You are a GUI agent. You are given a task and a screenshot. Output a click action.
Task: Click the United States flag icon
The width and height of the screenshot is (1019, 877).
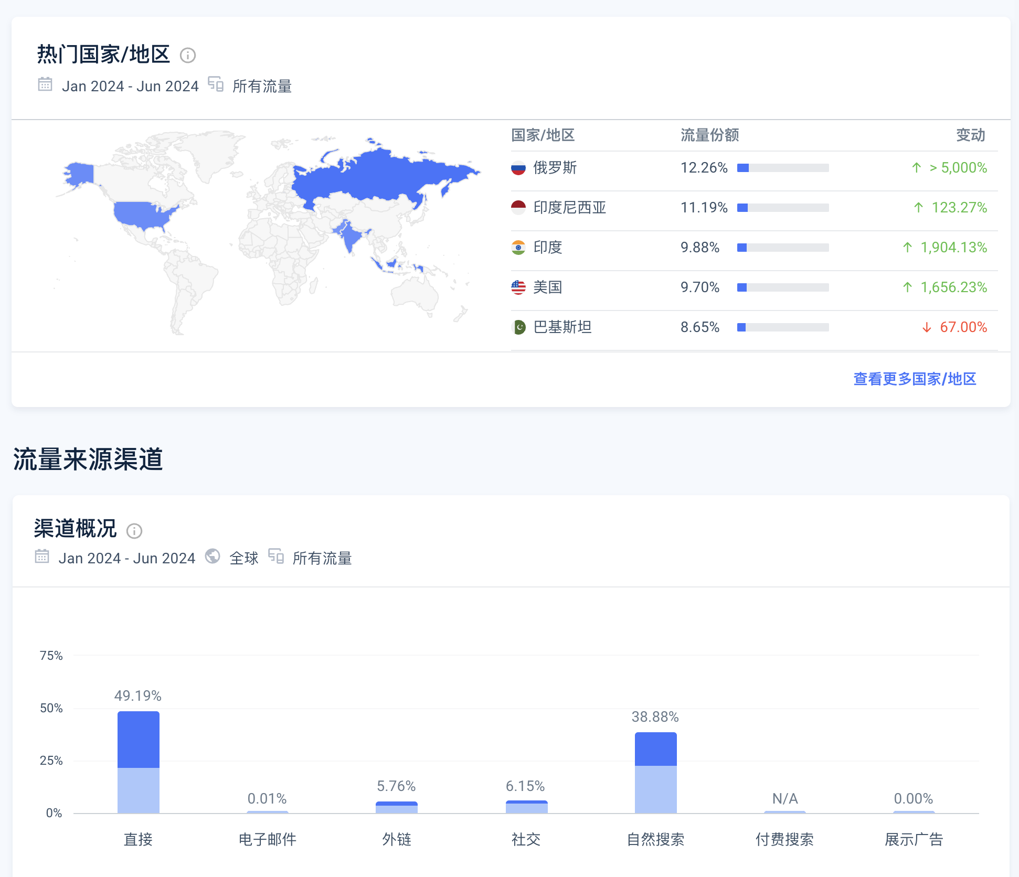click(x=518, y=287)
